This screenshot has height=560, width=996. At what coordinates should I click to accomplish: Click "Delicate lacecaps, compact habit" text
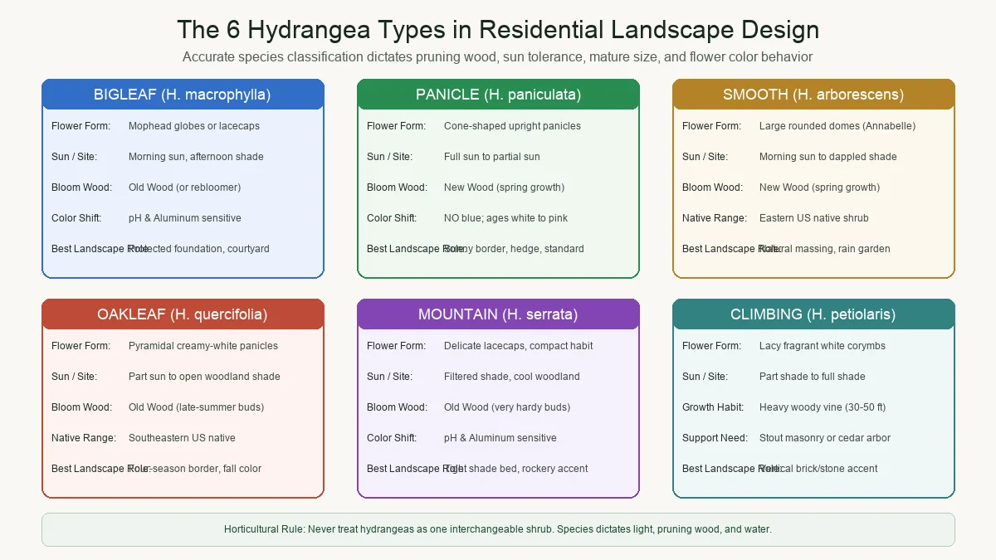519,346
